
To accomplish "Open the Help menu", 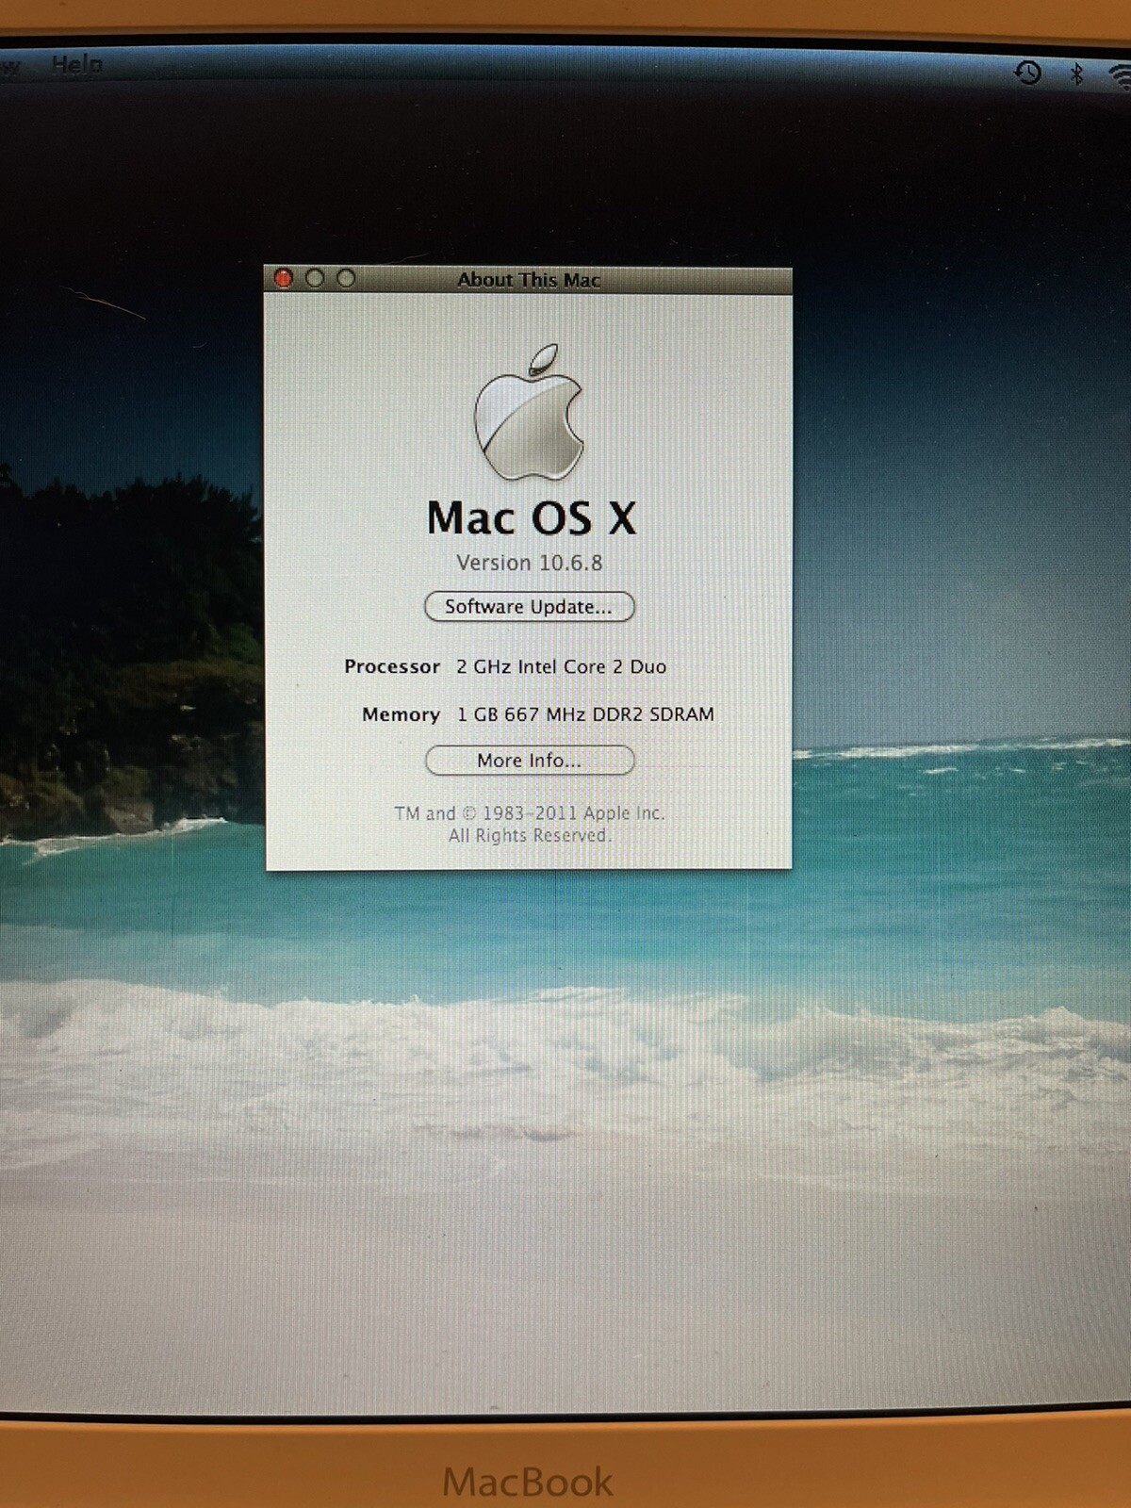I will 77,65.
